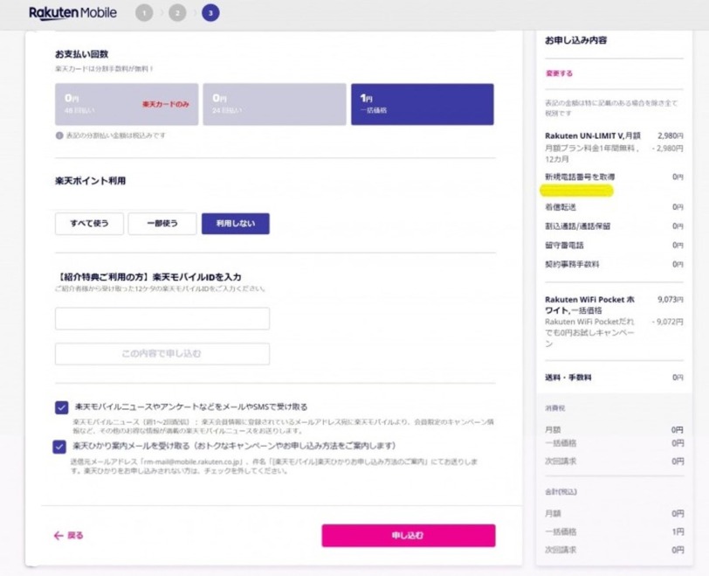The width and height of the screenshot is (709, 576).
Task: Choose 利用しない for Rakuten points
Action: [x=236, y=224]
